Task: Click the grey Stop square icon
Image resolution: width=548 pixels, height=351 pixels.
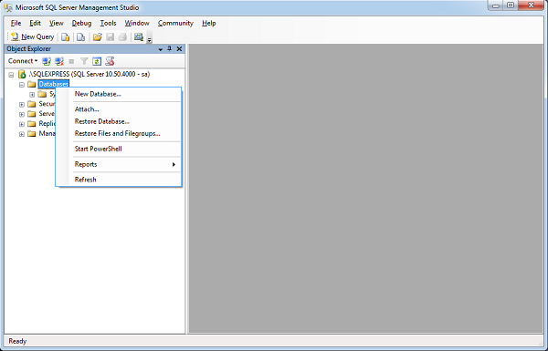Action: point(71,61)
